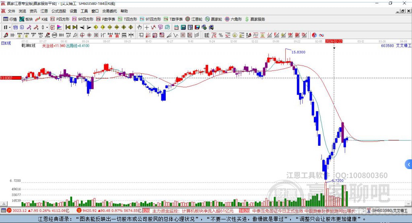Click the blue-red infinity loop icon
This screenshot has width=412, height=223.
click(321, 35)
